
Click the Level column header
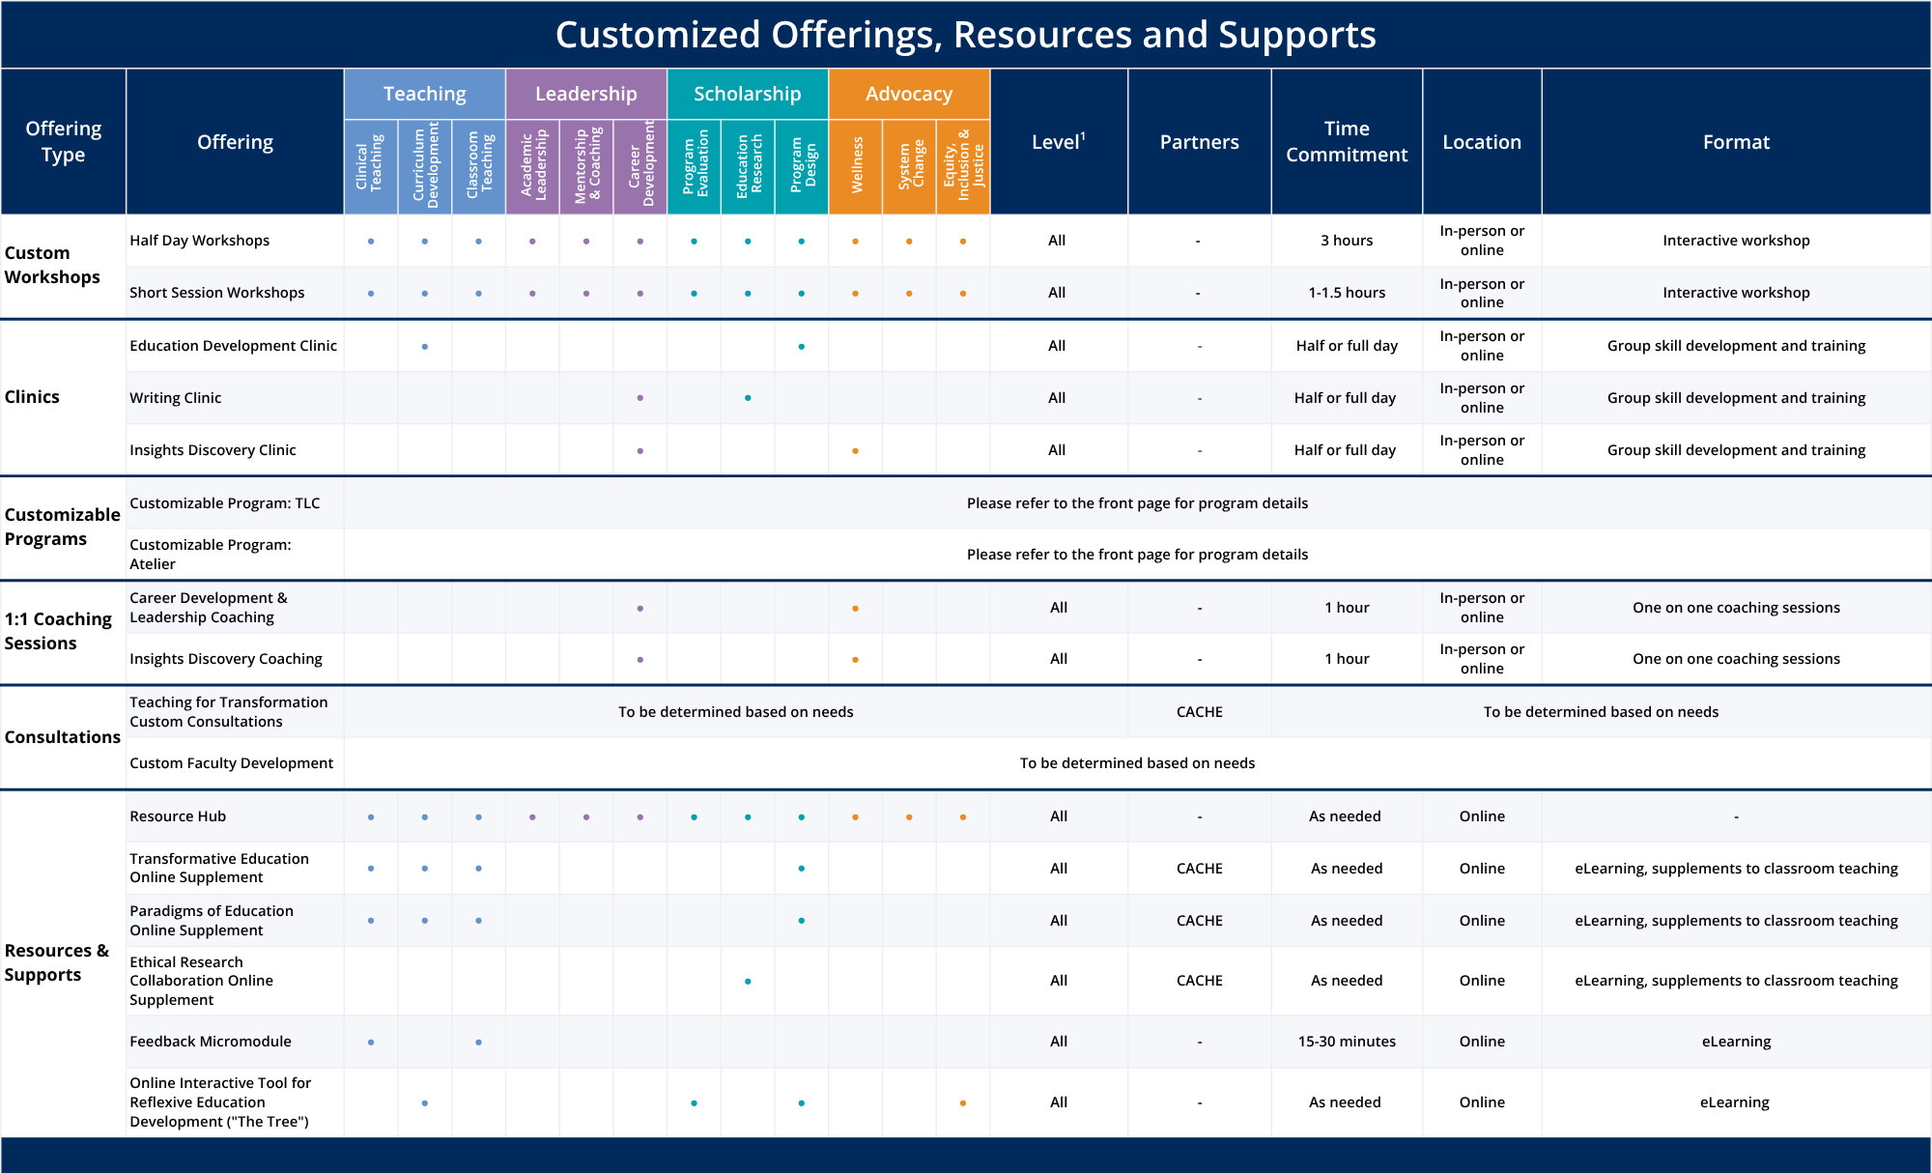point(1058,142)
